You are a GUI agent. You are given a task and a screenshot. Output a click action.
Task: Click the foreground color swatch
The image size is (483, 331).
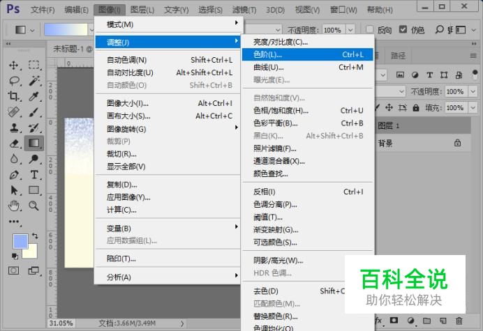(20, 241)
